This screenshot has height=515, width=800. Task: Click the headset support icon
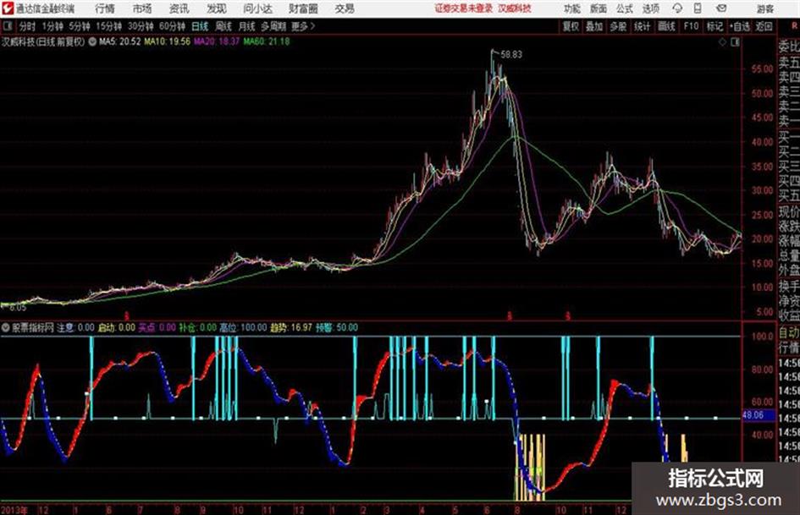coord(677,8)
